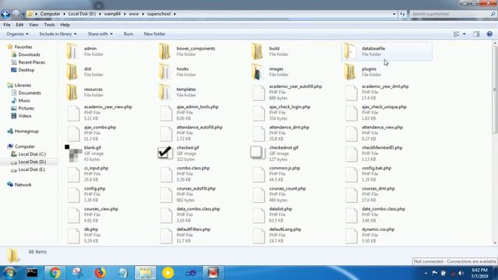Select the resources folder icon

coord(72,92)
